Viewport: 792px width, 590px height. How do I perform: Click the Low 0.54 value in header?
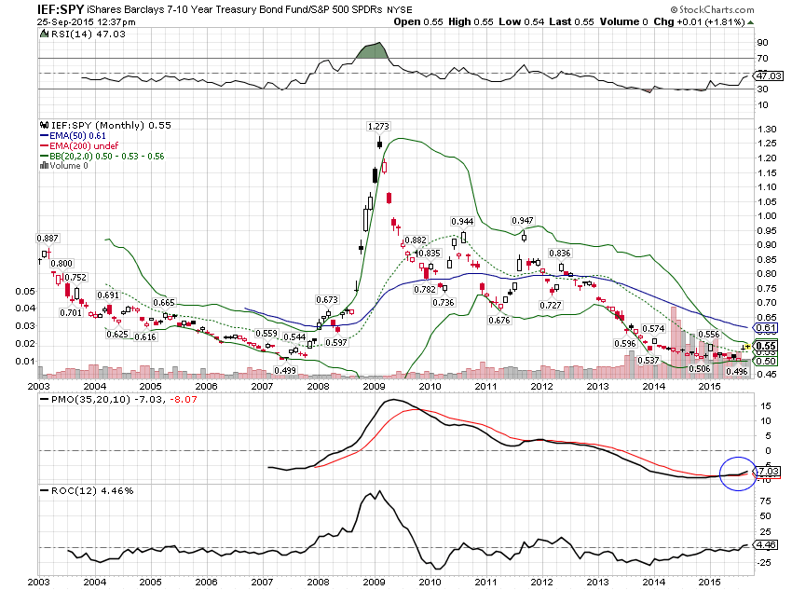(521, 21)
